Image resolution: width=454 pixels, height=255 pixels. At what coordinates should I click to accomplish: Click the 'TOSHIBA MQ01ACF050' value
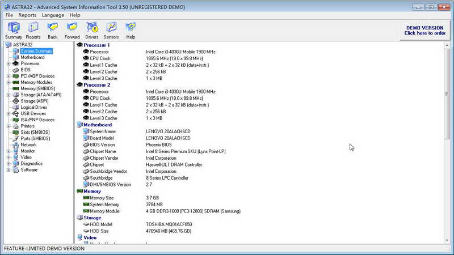pyautogui.click(x=169, y=224)
